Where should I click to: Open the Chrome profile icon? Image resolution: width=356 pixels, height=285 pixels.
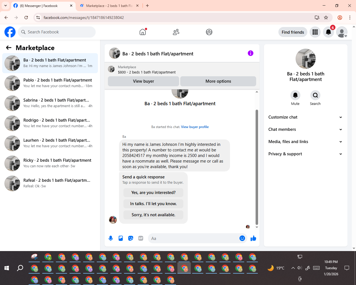(340, 18)
